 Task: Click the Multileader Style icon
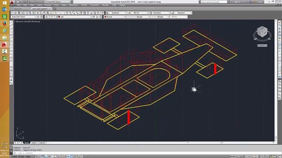tap(173, 13)
